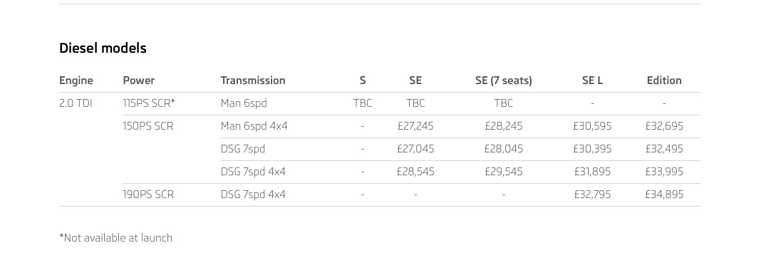This screenshot has width=781, height=280.
Task: Select the 2.0 TDI engine cell
Action: [76, 103]
